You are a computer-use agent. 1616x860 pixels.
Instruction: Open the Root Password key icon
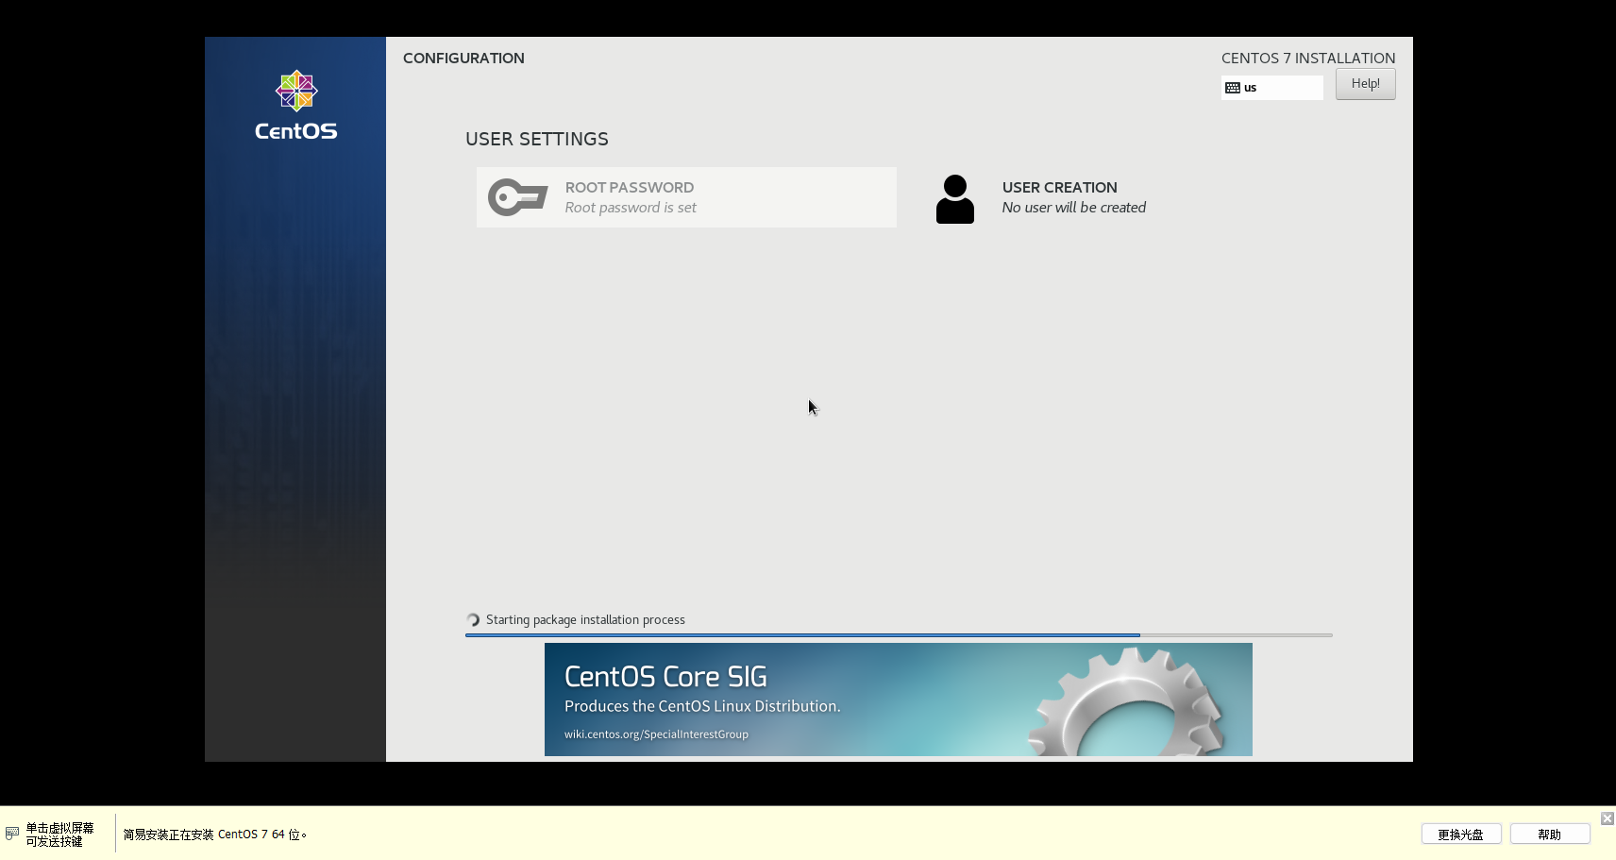(x=517, y=197)
